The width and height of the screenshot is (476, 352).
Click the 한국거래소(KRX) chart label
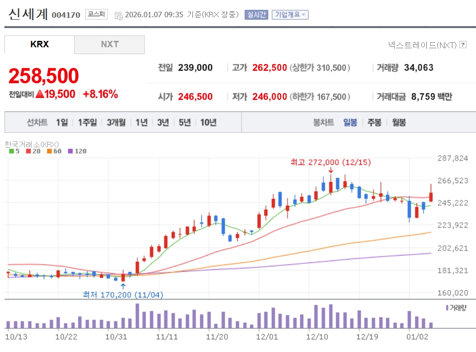(x=32, y=144)
